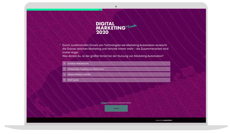Select the Erhöhter Websitetraffic radio button
This screenshot has height=134, width=230.
pyautogui.click(x=64, y=64)
